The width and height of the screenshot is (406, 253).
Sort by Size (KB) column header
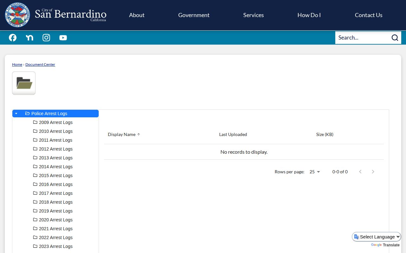coord(325,134)
